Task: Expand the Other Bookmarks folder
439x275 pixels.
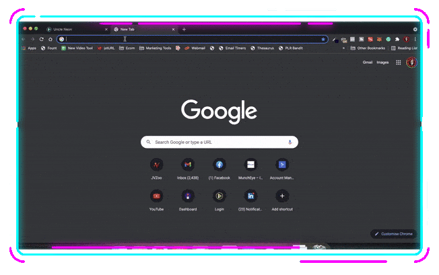Action: pyautogui.click(x=368, y=48)
